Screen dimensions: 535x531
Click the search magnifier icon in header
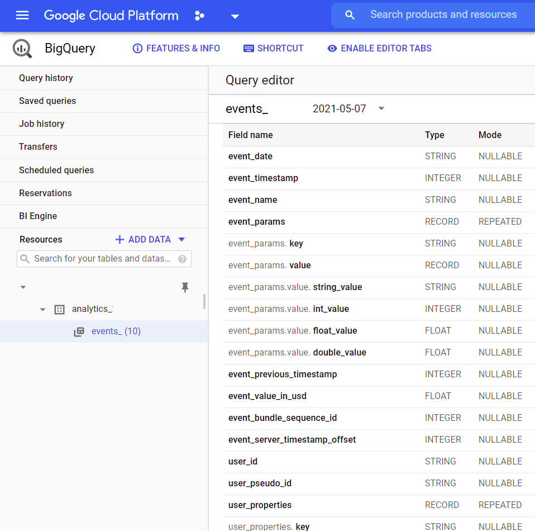[x=350, y=15]
